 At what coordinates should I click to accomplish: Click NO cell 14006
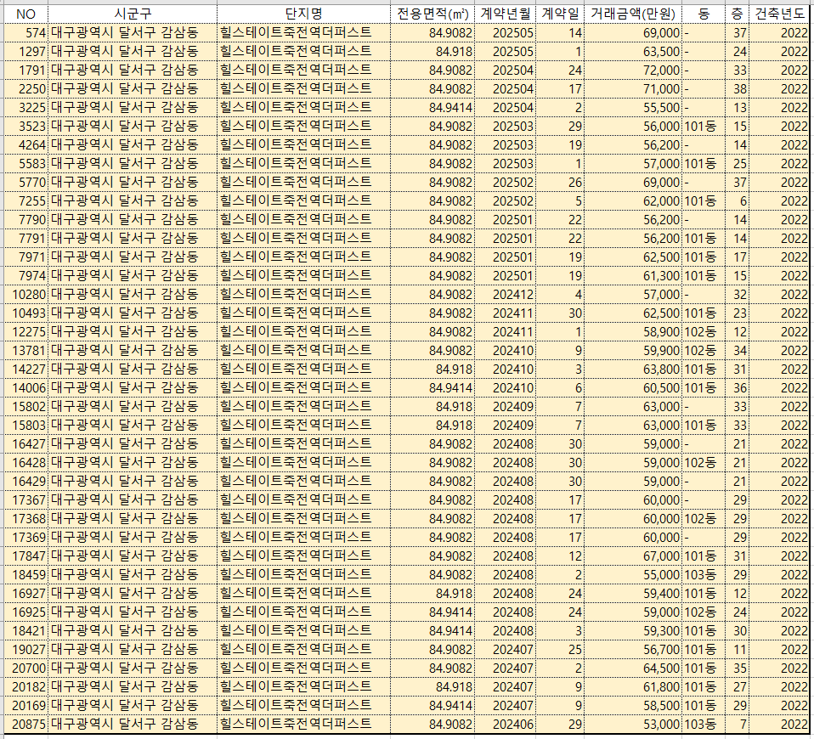click(26, 387)
